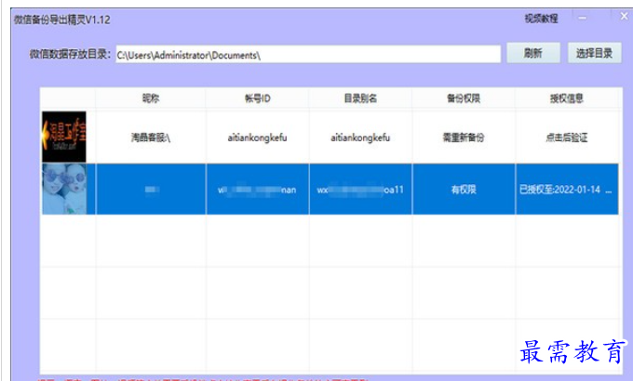Click the 刷新 refresh button
This screenshot has width=633, height=381.
click(x=533, y=53)
